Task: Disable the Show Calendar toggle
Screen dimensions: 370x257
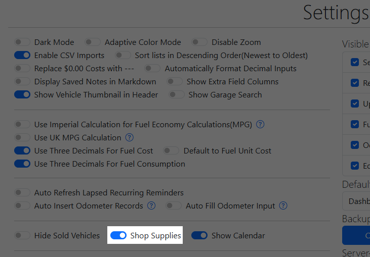Action: [199, 236]
